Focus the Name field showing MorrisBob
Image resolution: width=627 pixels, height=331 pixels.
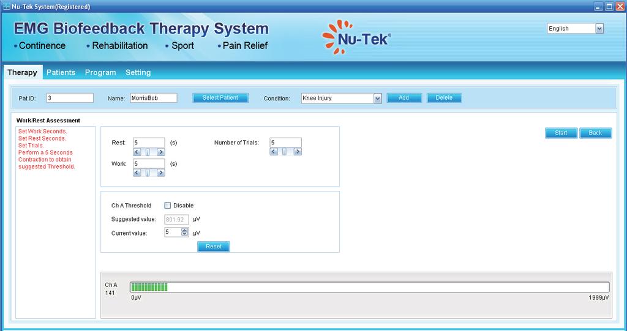(x=154, y=98)
